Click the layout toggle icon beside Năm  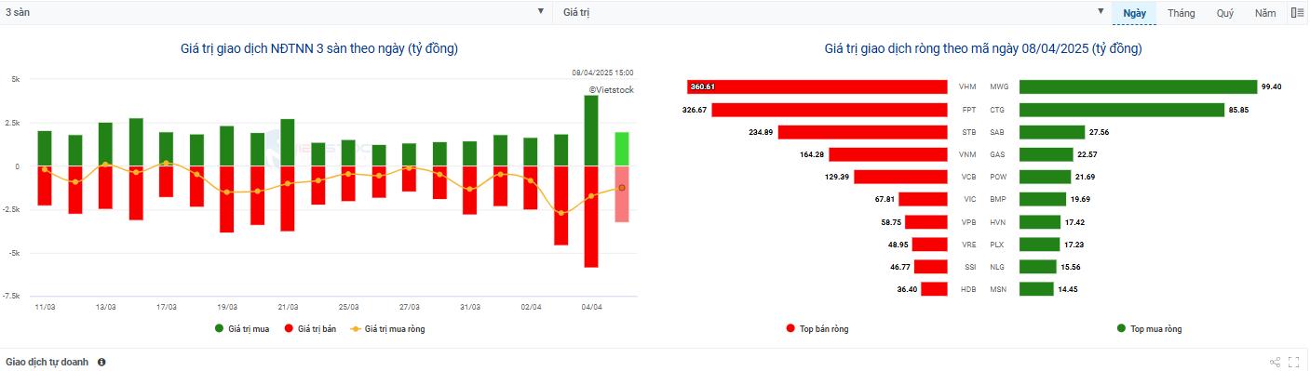1298,13
